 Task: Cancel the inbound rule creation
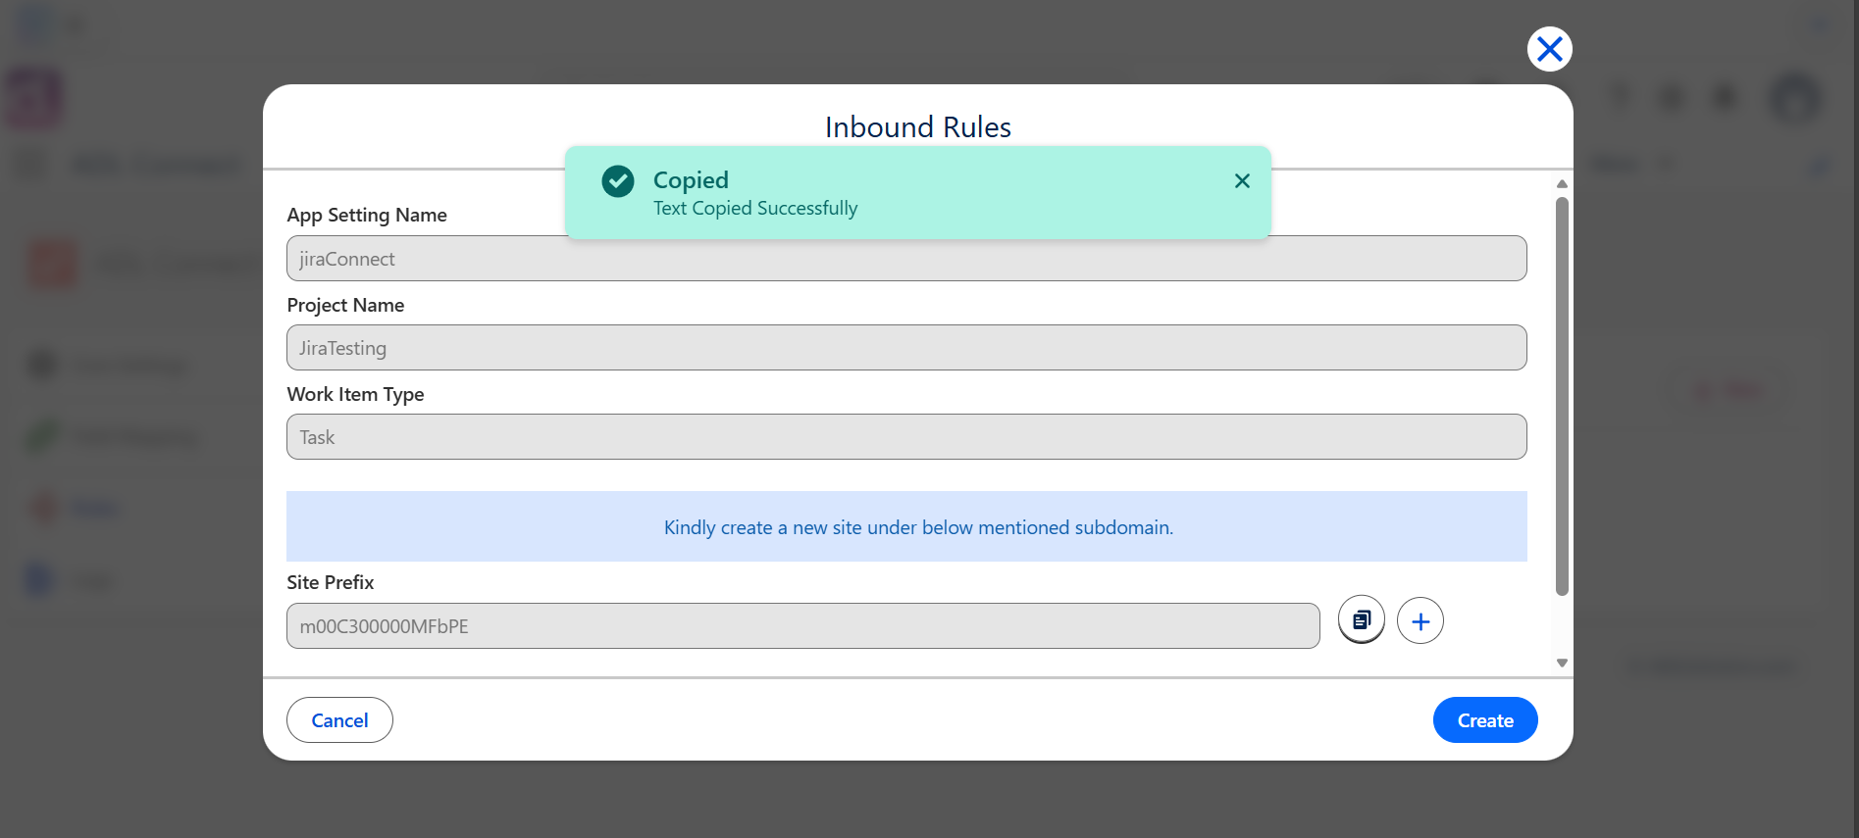pos(339,720)
